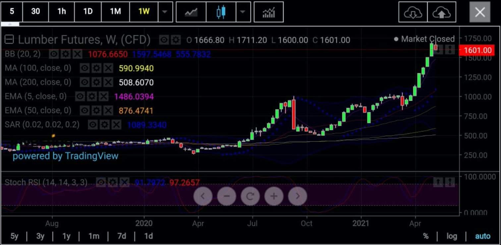Remove the EMA (5, close, 0) indicator
Viewport: 501px width, 245px height.
[x=104, y=96]
